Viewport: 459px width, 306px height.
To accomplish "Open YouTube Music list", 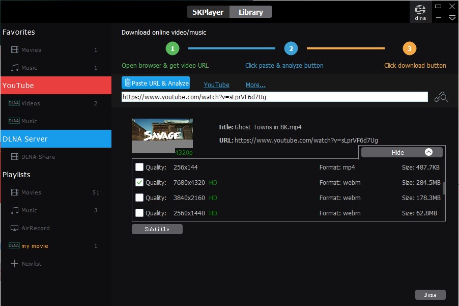I will (56, 121).
